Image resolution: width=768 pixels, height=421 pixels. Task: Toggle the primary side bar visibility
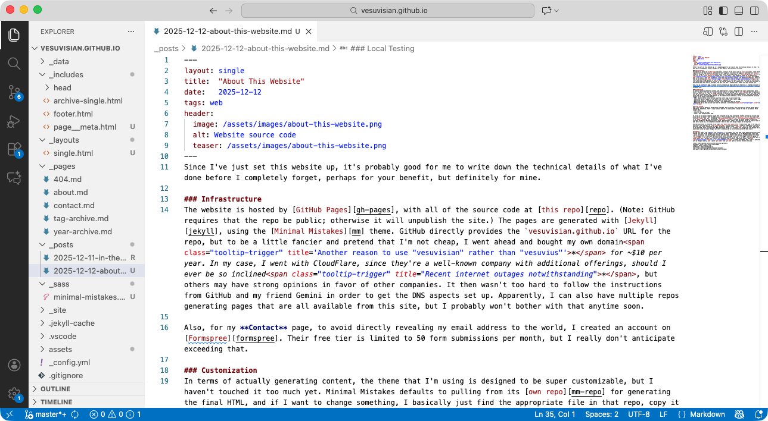(x=723, y=11)
